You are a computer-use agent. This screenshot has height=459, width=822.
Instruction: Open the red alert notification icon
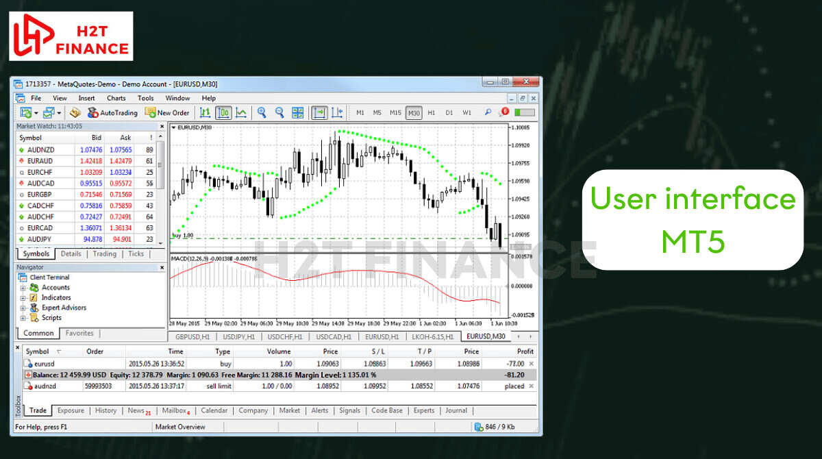click(505, 112)
